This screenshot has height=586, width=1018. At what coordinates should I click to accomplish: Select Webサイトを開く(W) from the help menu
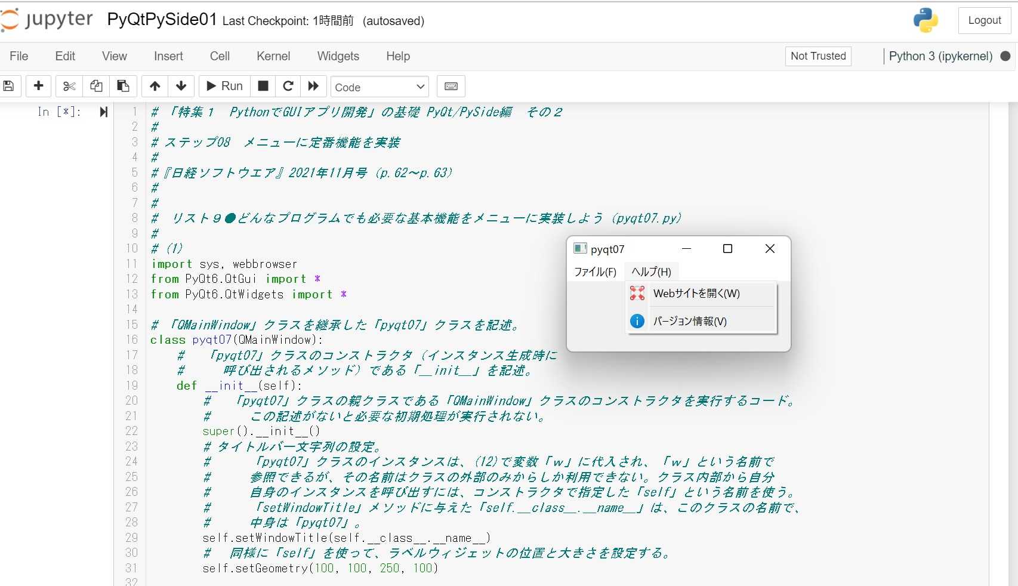point(696,294)
